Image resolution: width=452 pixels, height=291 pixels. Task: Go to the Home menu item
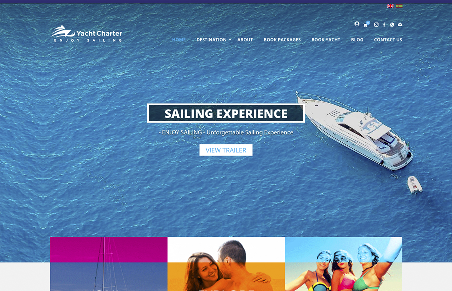point(179,40)
